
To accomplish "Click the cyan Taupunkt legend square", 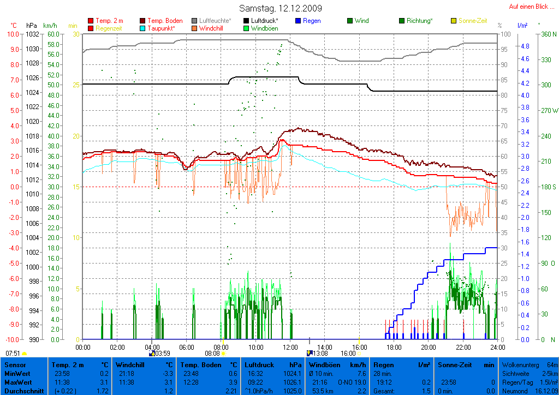I will [143, 28].
